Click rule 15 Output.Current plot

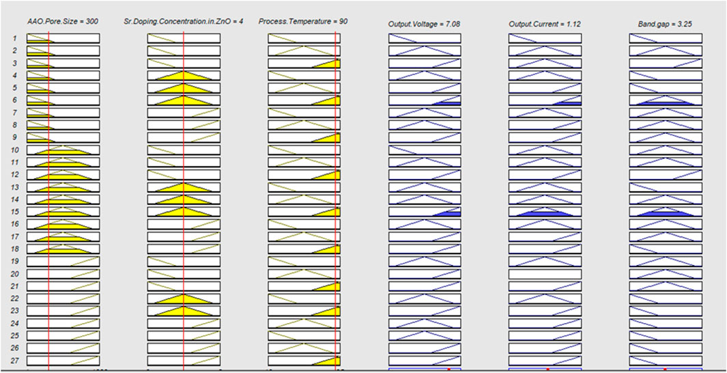tap(545, 212)
